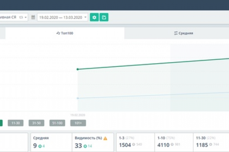Click the Видимость (%) value 33

(78, 146)
